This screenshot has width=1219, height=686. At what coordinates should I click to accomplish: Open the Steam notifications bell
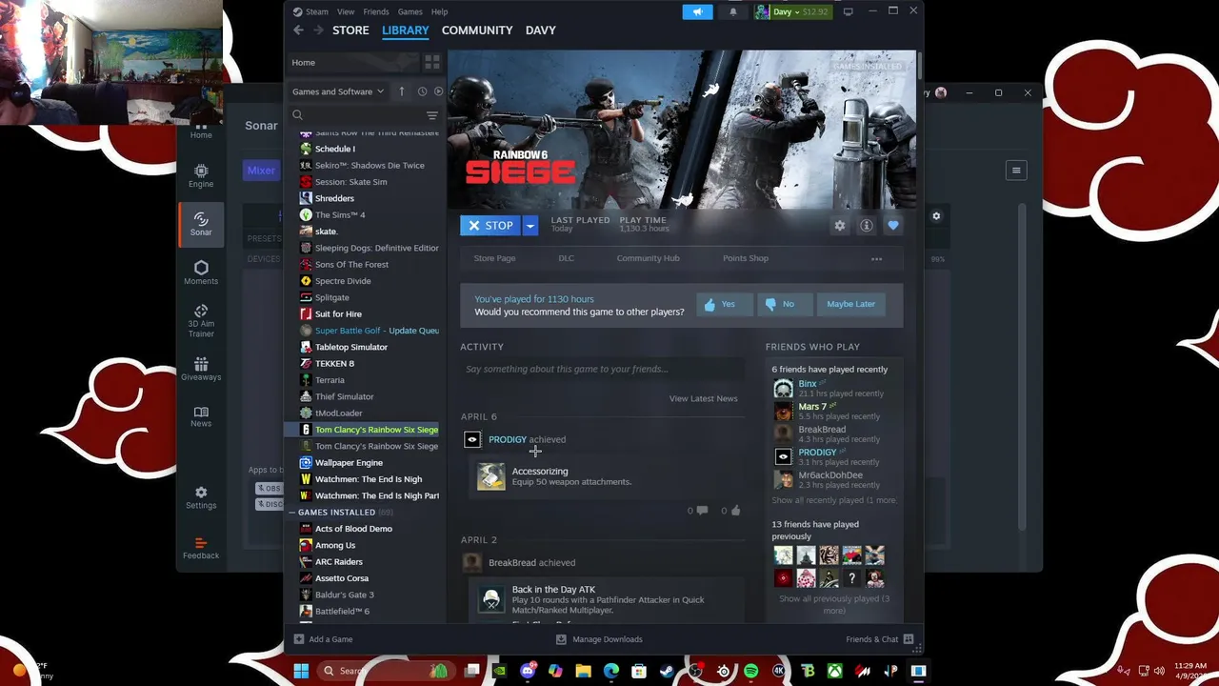732,11
